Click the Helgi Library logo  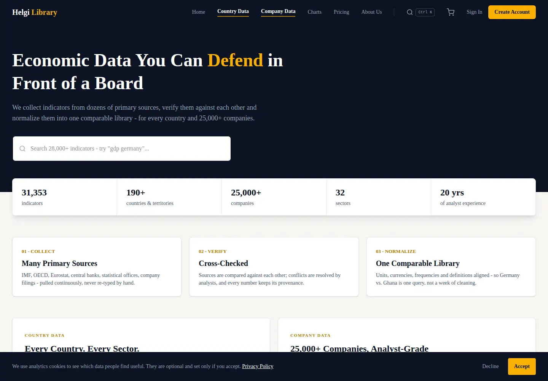click(x=35, y=12)
